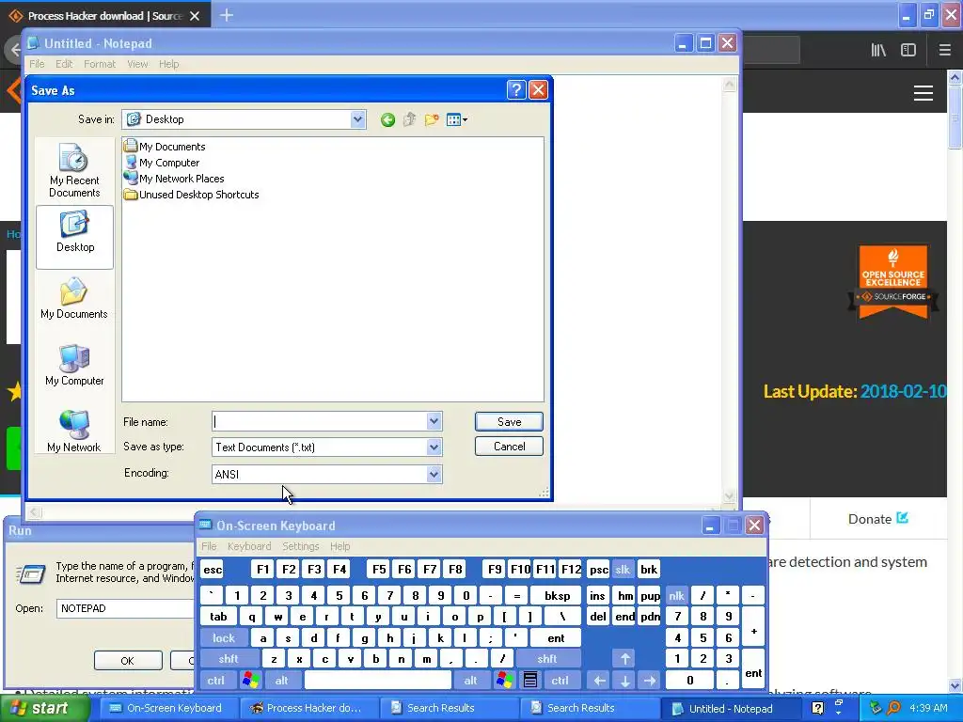Open the On-Screen Keyboard's Settings menu
Screen dimensions: 963x722
(x=301, y=546)
